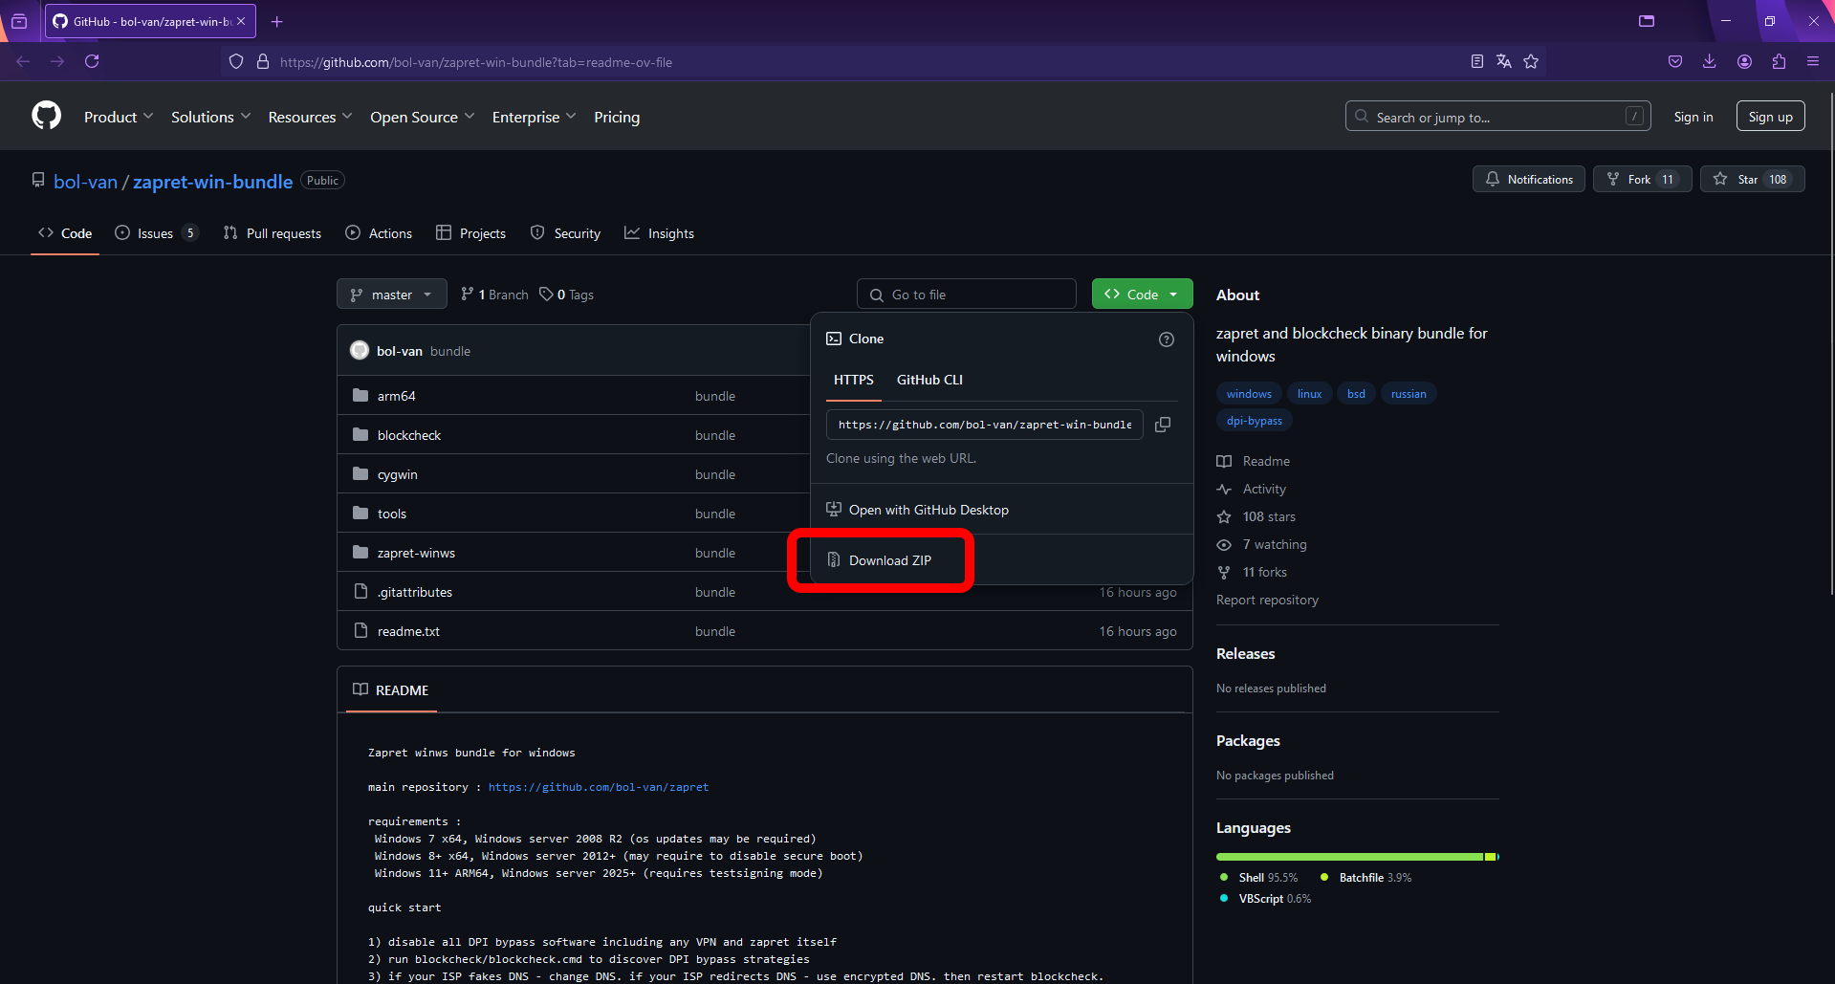Click the Notifications button

click(x=1529, y=179)
